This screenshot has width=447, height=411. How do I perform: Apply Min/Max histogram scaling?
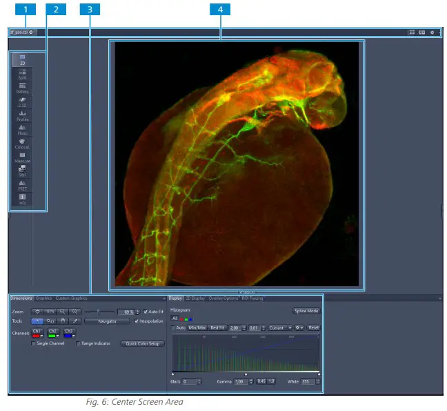tap(197, 328)
